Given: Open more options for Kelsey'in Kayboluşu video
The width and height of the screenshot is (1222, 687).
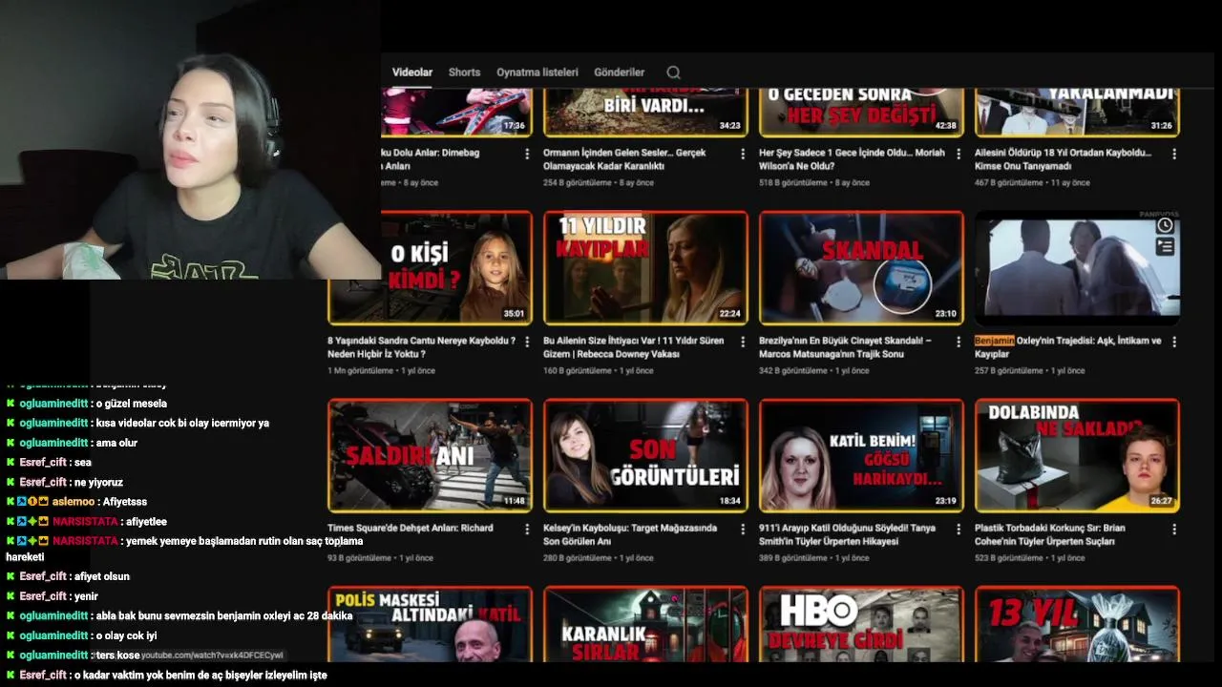Looking at the screenshot, I should 743,529.
